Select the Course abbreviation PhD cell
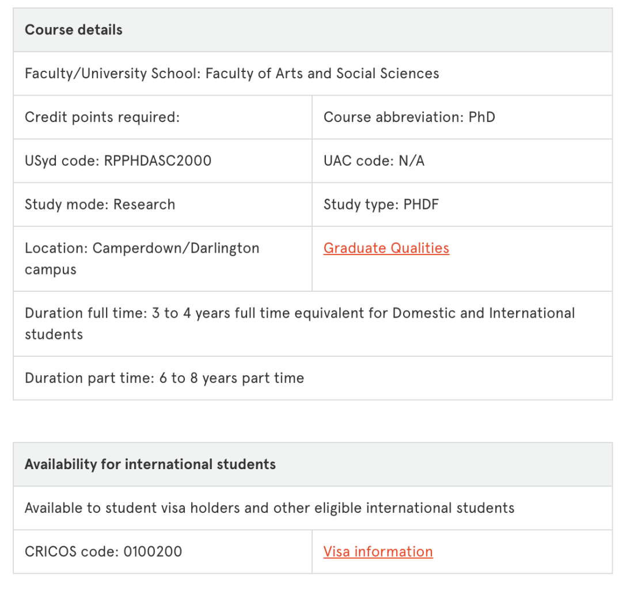The image size is (622, 590). [409, 117]
